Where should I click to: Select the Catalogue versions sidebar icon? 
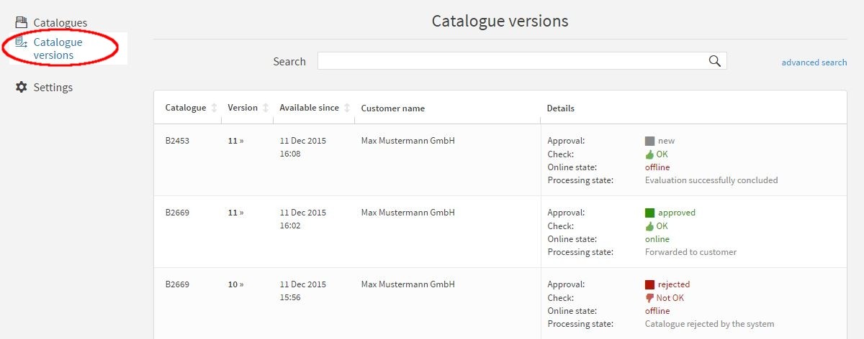(x=21, y=42)
